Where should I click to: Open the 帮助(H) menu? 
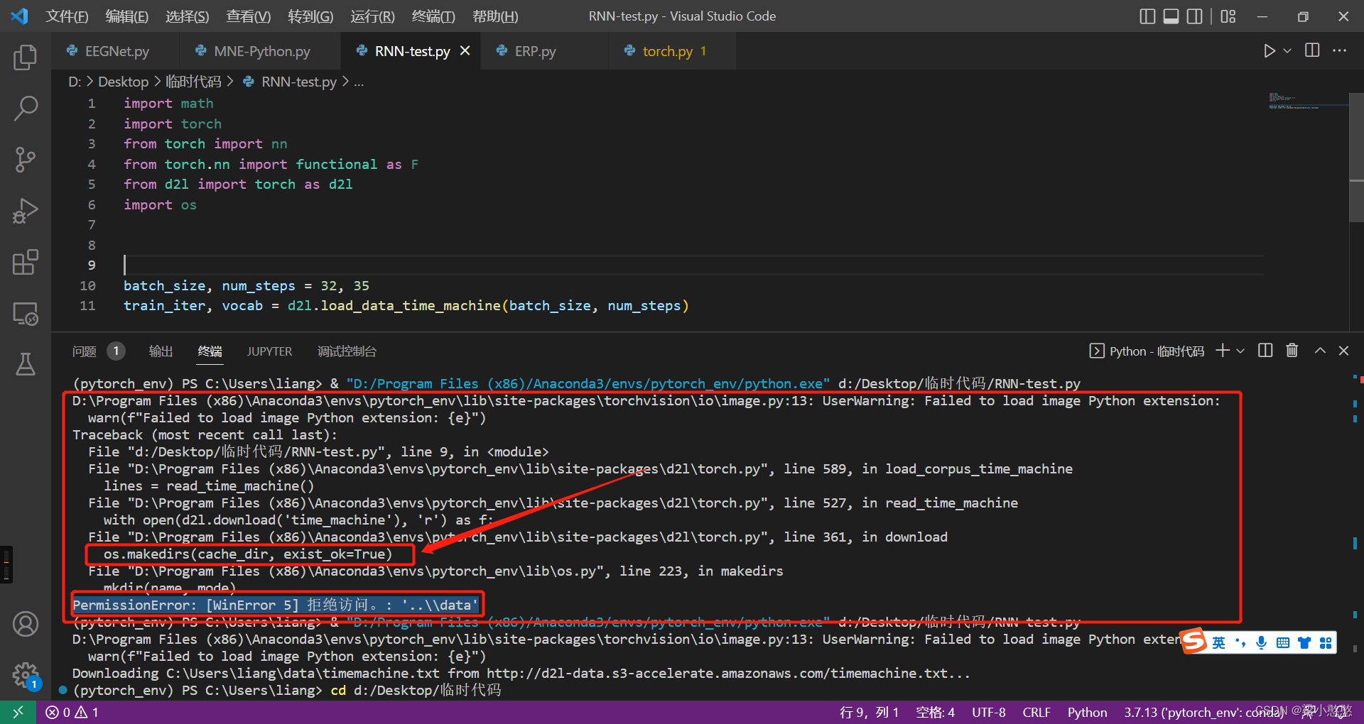[495, 16]
